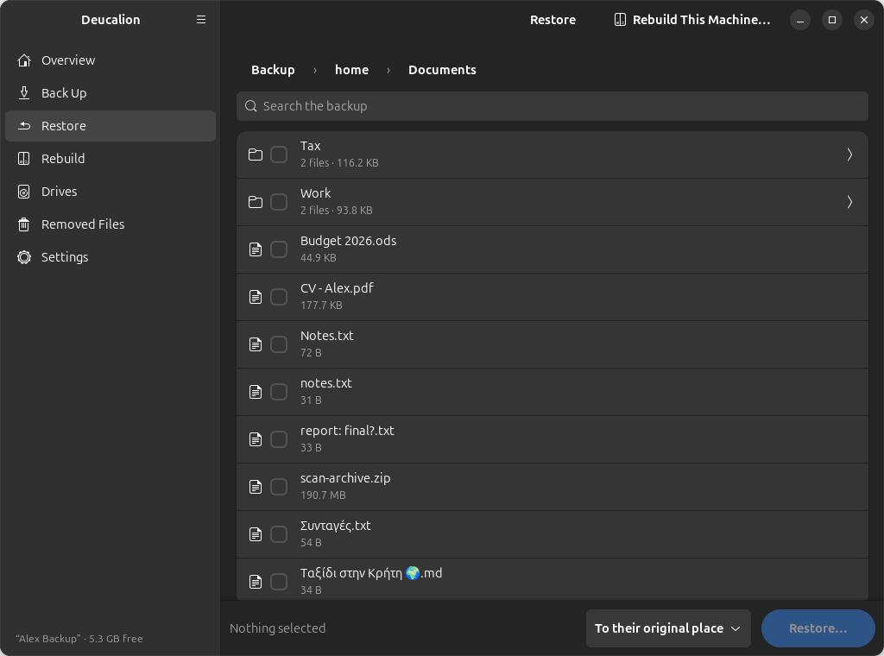Click the CV - Alex.pdf file icon

256,297
